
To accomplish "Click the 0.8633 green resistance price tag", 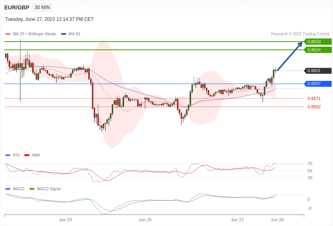I will [318, 42].
